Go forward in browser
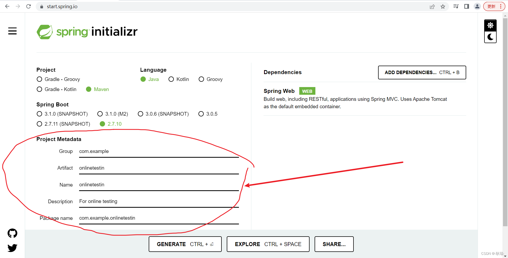This screenshot has width=508, height=258. coord(18,6)
